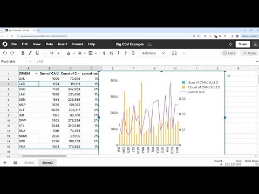Open the Data menu
Screen dimensions: 259x194
49,44
